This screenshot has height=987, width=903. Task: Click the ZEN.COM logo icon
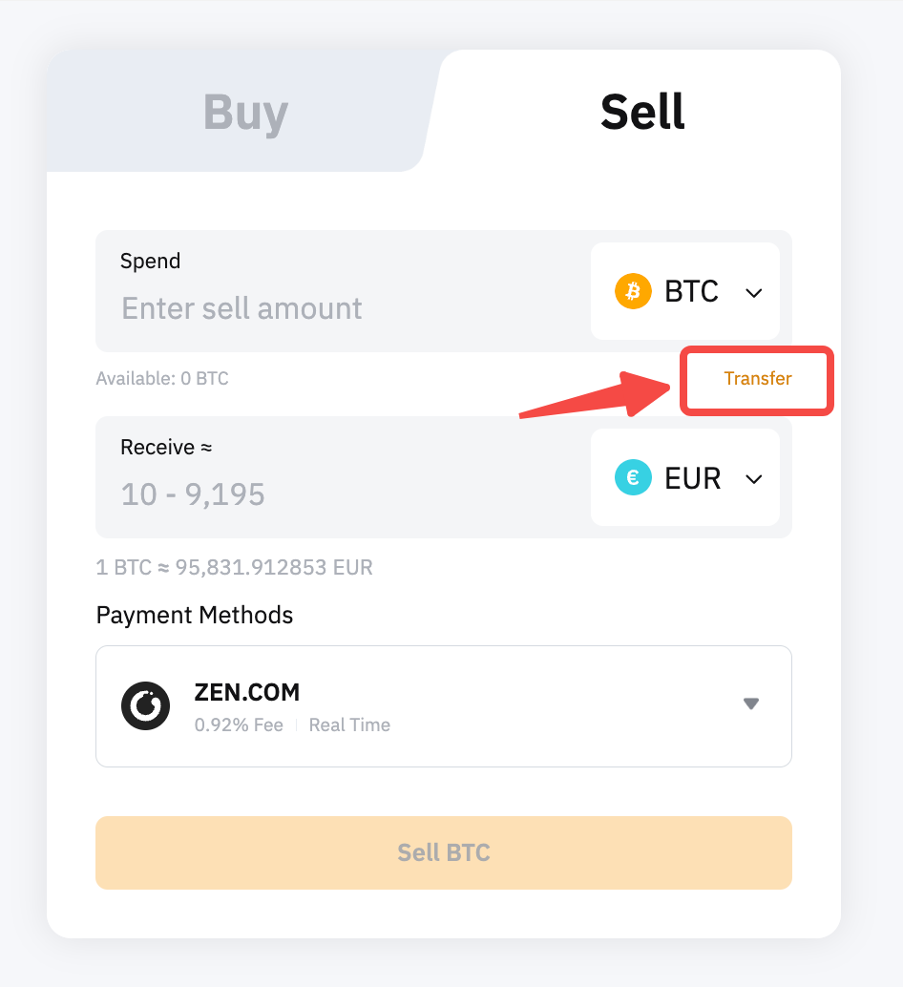click(x=145, y=706)
